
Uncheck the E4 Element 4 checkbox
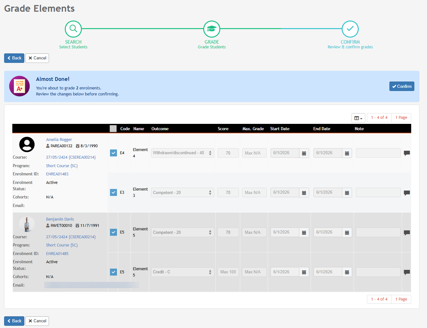click(x=113, y=153)
